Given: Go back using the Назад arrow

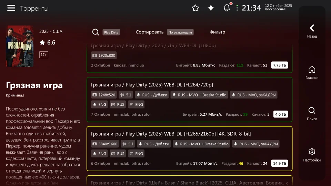Looking at the screenshot, I should [x=312, y=31].
